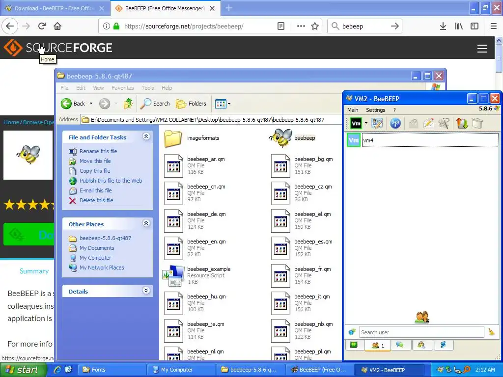Open the SourceForge hamburger menu on page
Screen dimensions: 503x377
pos(482,49)
